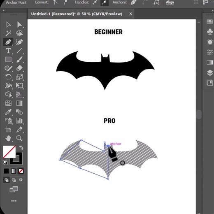Open the Libraries panel icon
Screen dimensions: 214x214
(210, 83)
